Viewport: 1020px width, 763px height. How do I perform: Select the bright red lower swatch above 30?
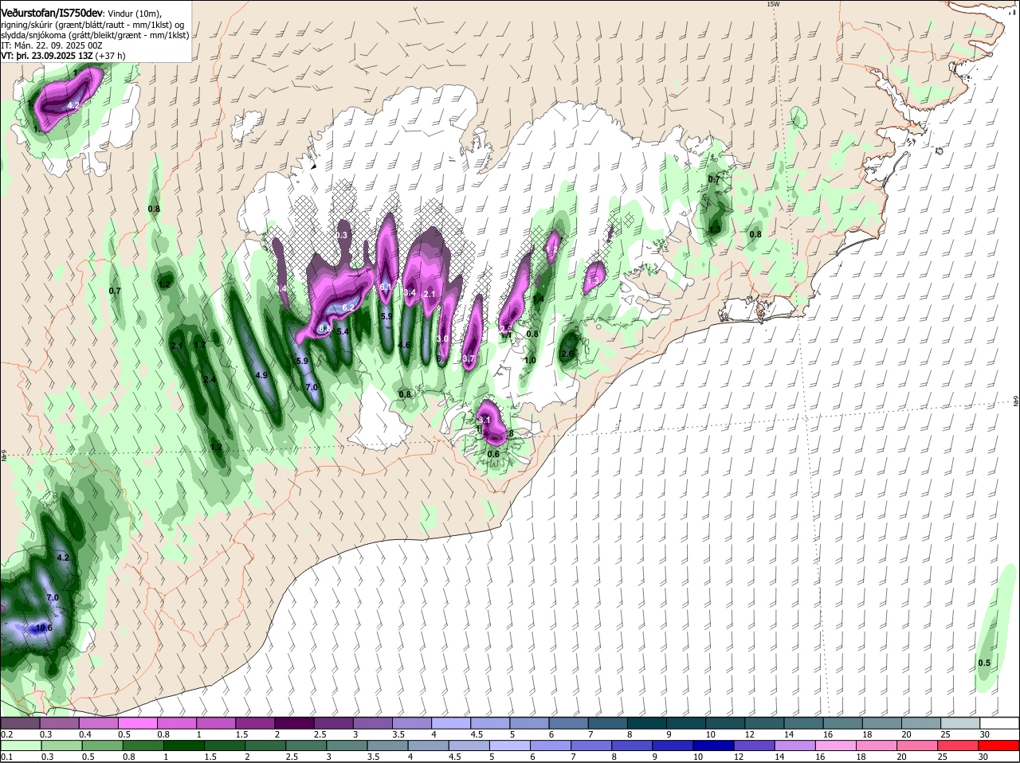coord(999,746)
